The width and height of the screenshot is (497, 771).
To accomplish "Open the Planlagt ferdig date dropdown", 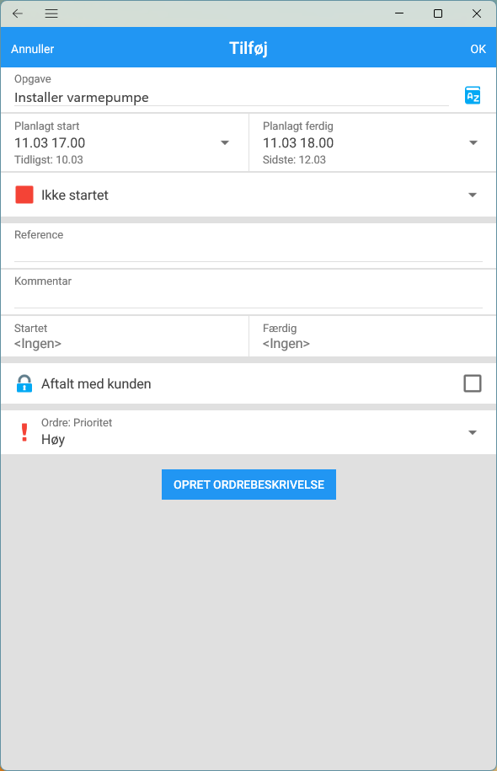I will pos(473,143).
